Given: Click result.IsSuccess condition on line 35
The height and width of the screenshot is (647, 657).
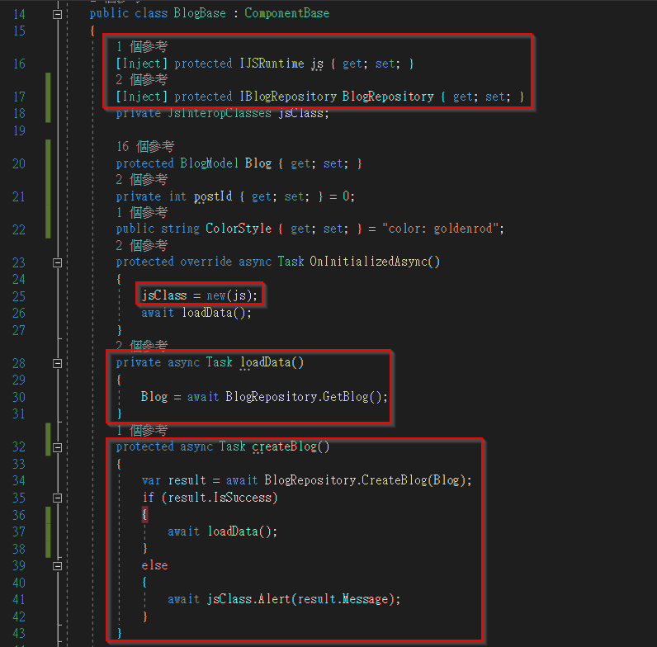Looking at the screenshot, I should point(220,498).
